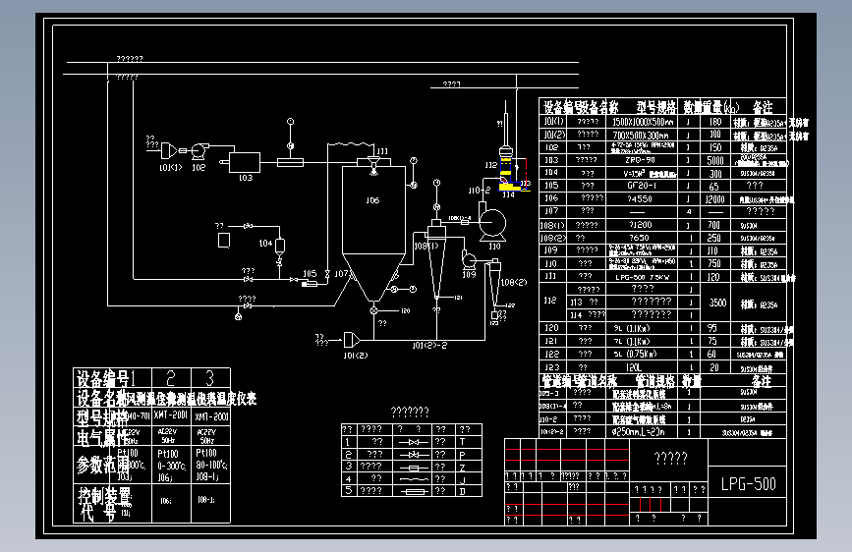Select the rectangle symbol in legend row 5
This screenshot has height=552, width=852.
click(x=414, y=491)
